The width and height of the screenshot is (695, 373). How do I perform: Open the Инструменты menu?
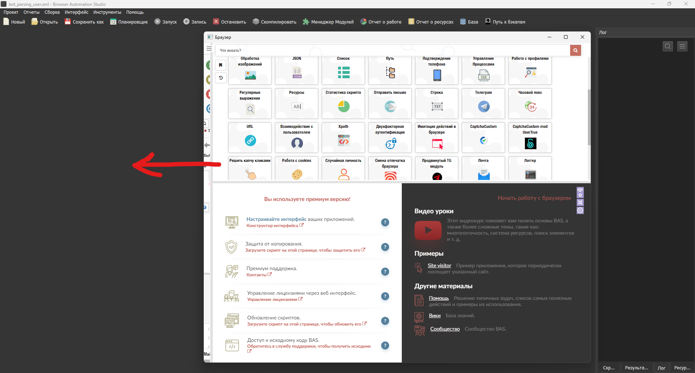pos(107,12)
